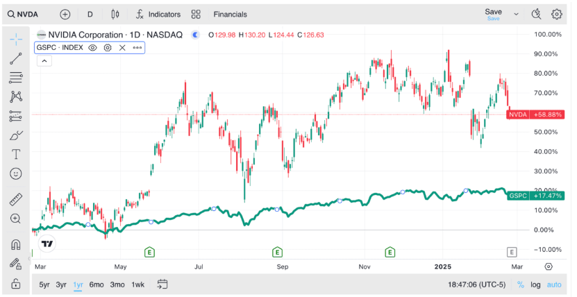Toggle the auto scale
The width and height of the screenshot is (577, 297).
[554, 285]
